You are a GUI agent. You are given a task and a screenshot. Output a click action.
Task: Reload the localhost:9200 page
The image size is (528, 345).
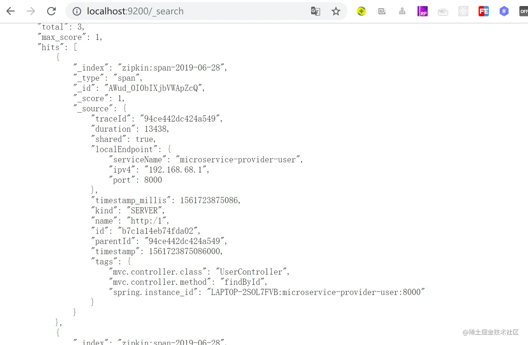[x=51, y=11]
